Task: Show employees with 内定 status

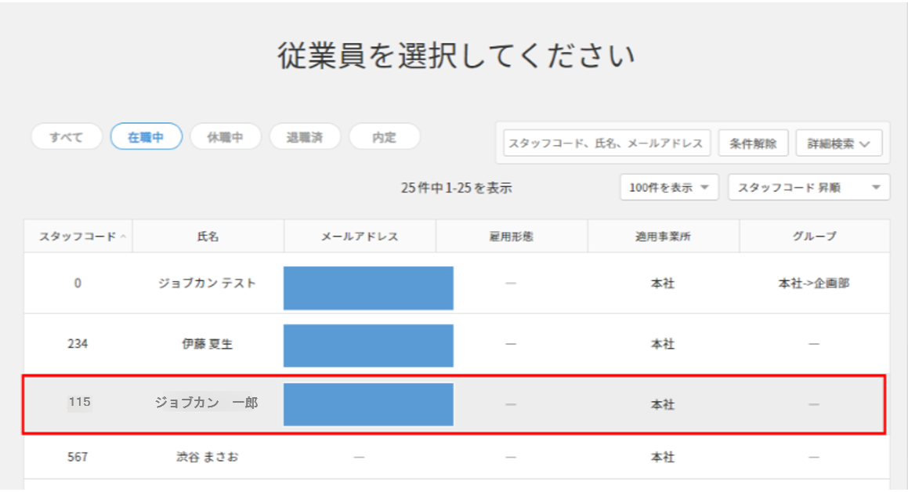Action: pos(384,137)
